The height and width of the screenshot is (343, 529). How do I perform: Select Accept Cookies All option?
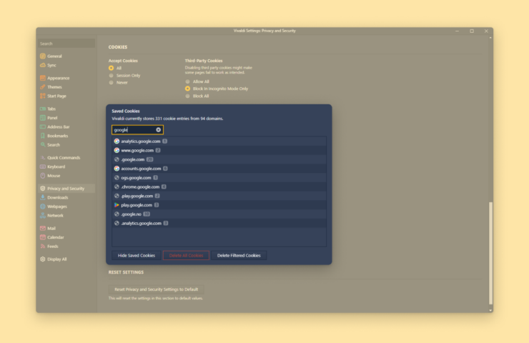pyautogui.click(x=111, y=68)
